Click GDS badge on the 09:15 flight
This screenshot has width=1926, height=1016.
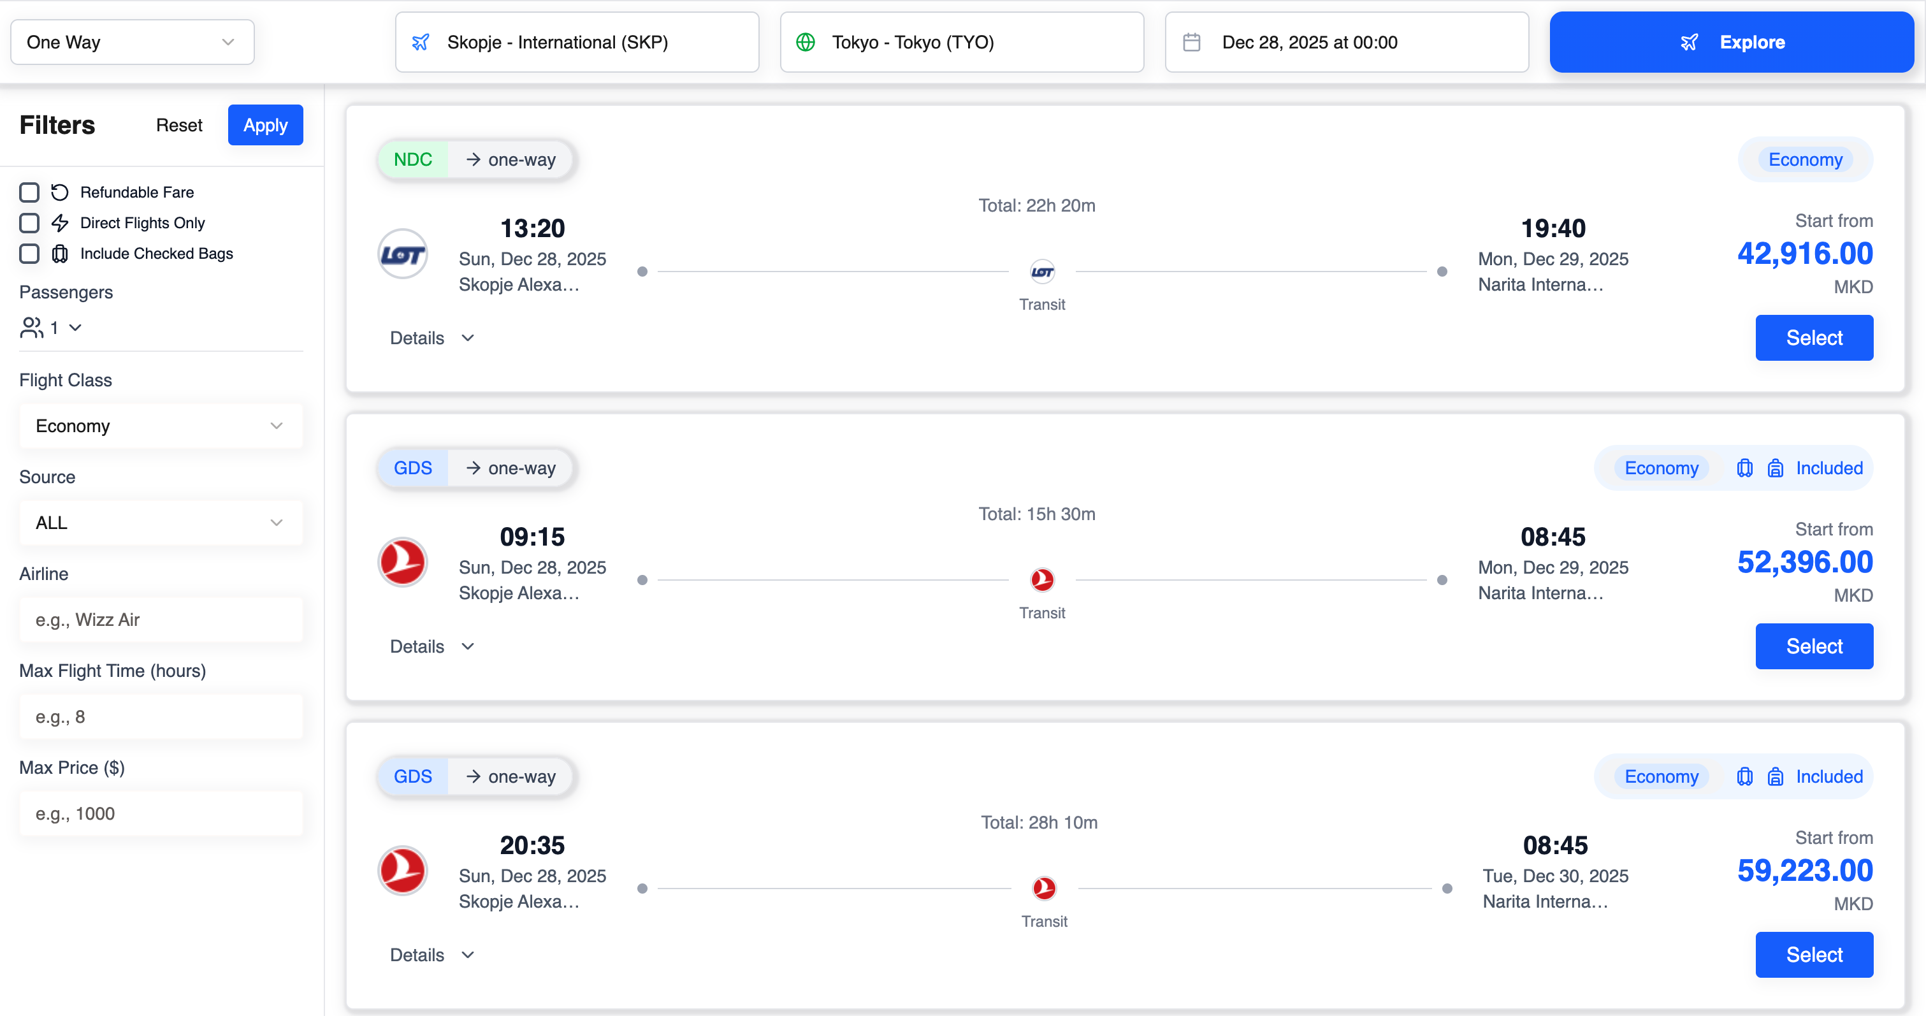point(413,468)
